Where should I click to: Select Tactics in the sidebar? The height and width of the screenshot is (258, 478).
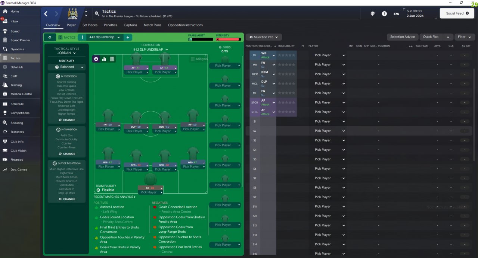[x=20, y=58]
